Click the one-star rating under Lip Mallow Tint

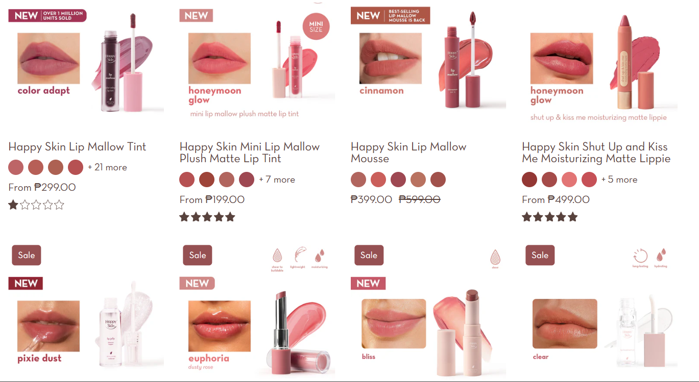coord(36,205)
